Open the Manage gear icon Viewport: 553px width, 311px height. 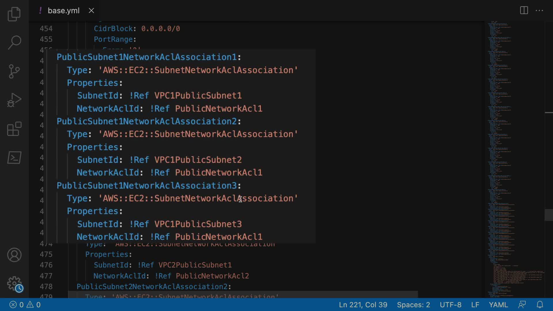14,284
